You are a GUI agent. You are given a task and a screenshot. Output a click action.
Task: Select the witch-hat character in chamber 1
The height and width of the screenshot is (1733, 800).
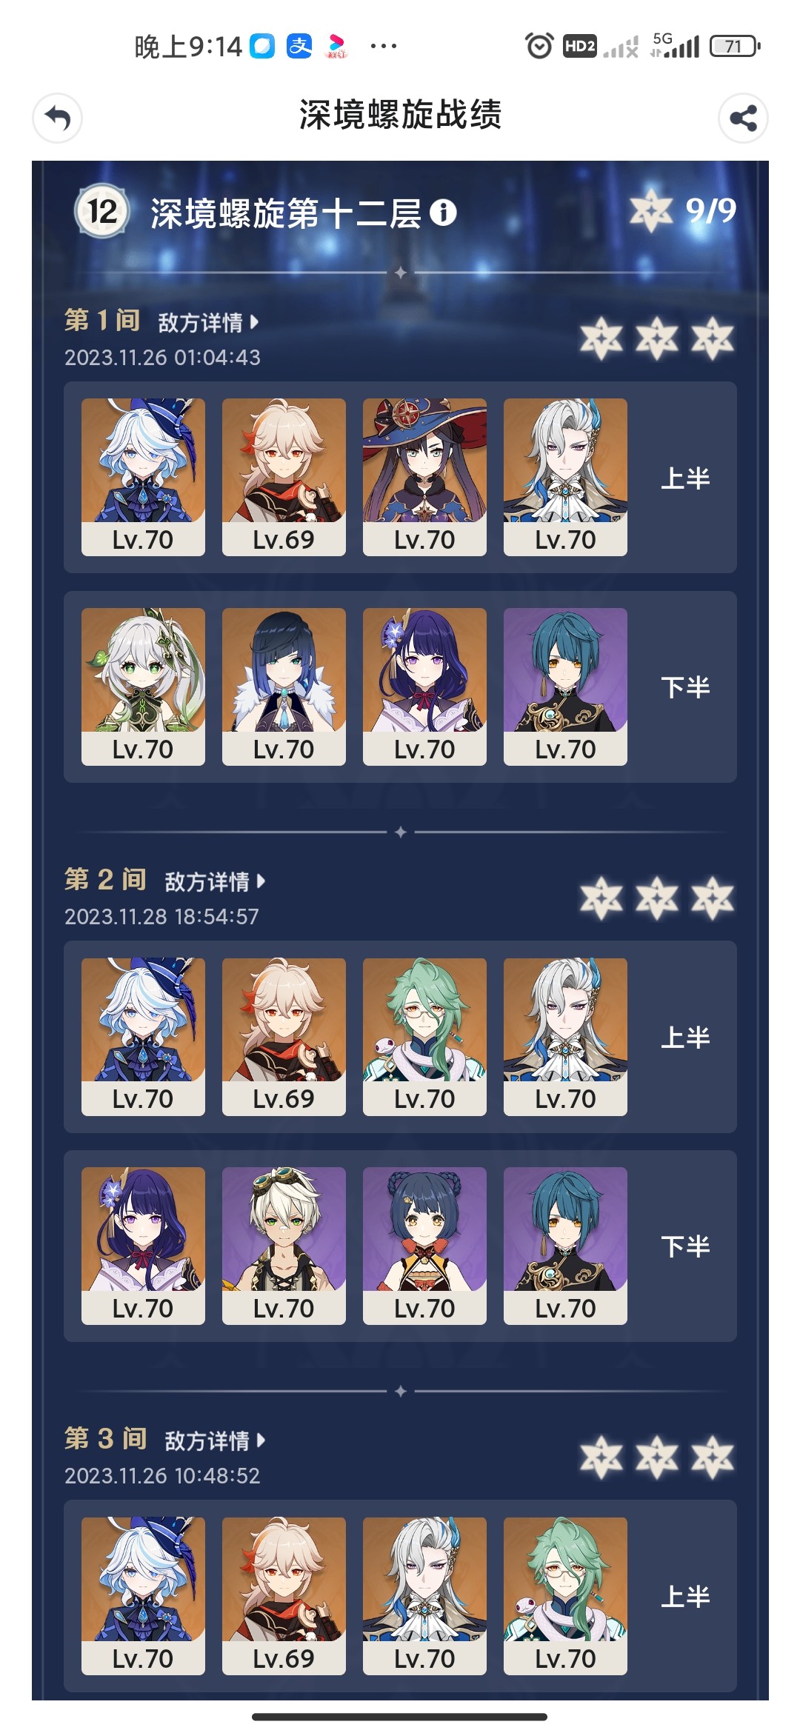(424, 477)
